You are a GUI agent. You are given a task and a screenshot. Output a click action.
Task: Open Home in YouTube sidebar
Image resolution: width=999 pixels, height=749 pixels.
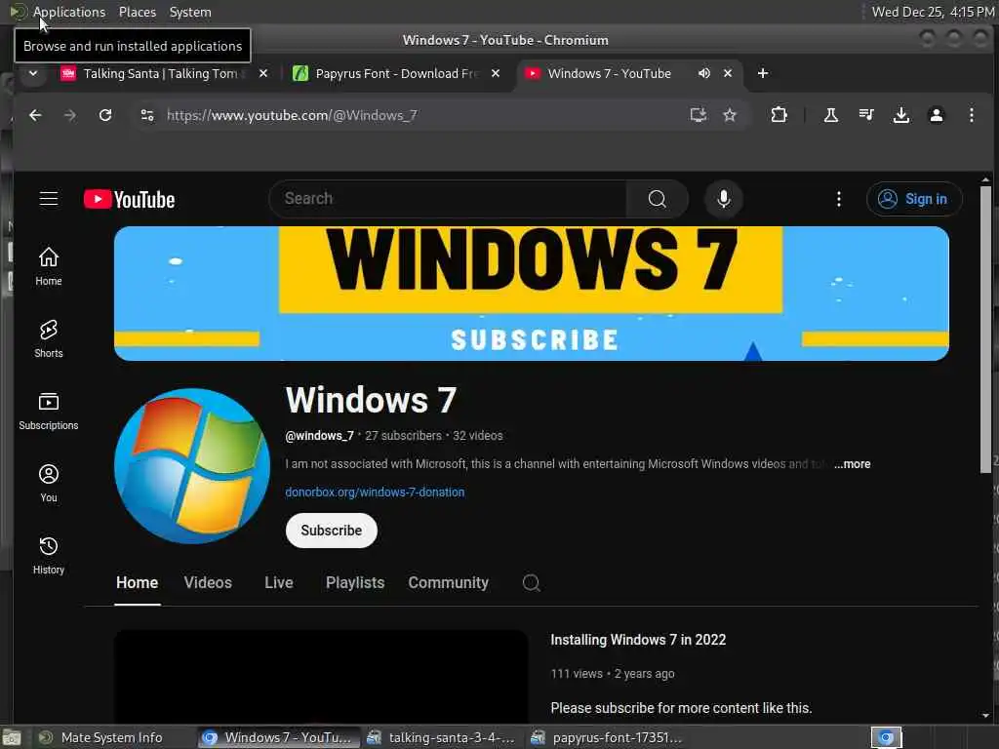click(49, 266)
